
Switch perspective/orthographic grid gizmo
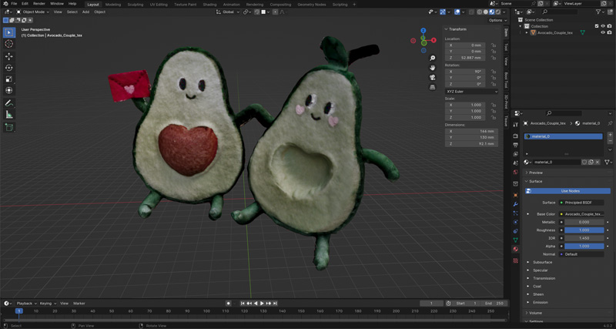tap(433, 87)
